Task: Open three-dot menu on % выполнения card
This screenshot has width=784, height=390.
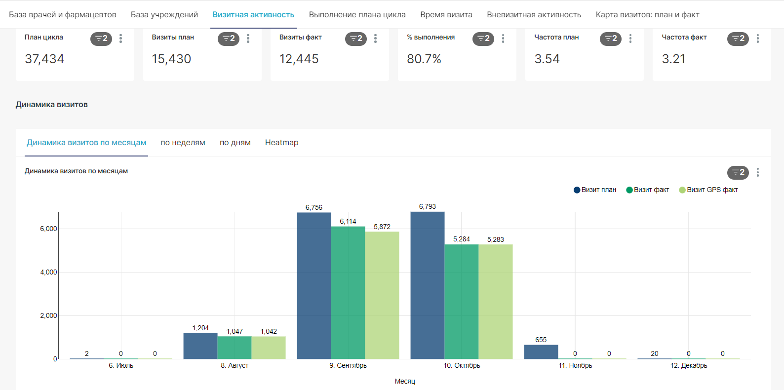Action: tap(503, 39)
